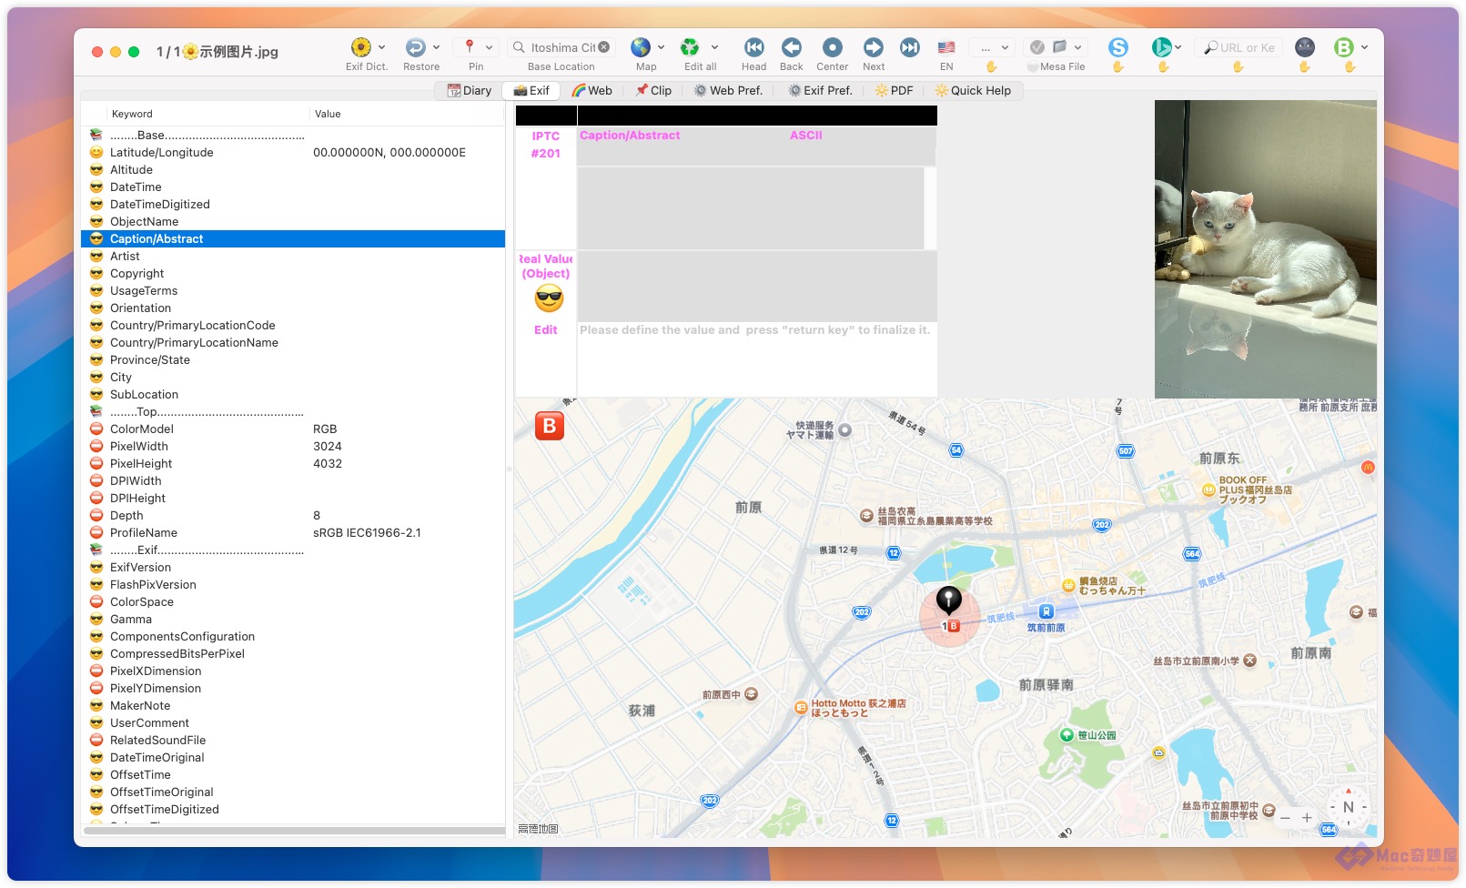The height and width of the screenshot is (888, 1466).
Task: Select the Artist keyword row
Action: pos(293,257)
